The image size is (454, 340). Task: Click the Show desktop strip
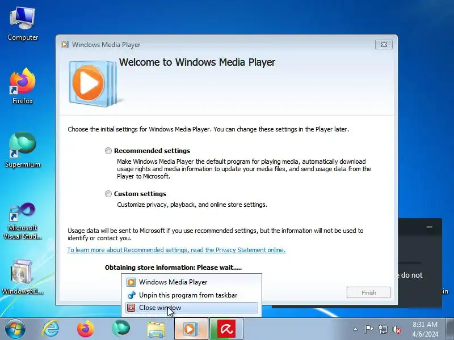point(449,329)
